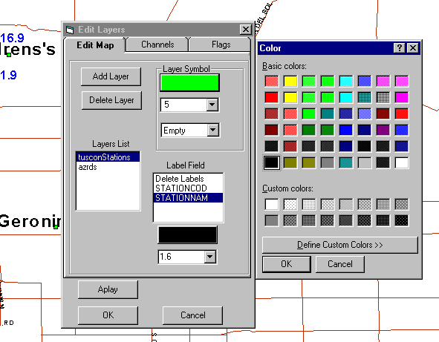Pick the pure red basic color swatch
This screenshot has height=342, width=439.
[272, 97]
